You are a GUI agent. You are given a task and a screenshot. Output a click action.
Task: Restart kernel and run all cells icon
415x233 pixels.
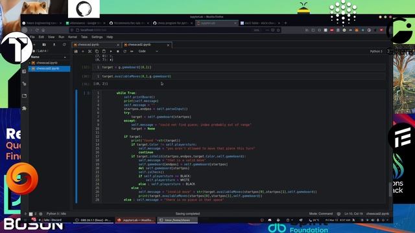tap(132, 51)
